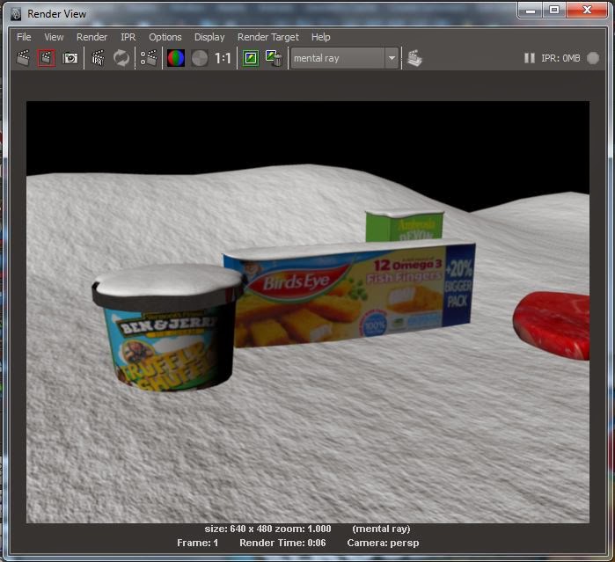615x562 pixels.
Task: Open the mental ray renderer dropdown
Action: point(345,58)
